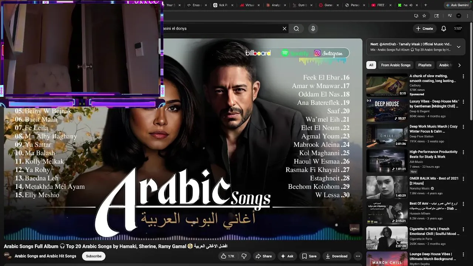Open CHILL 2:01:36 video thumbnail
This screenshot has width=473, height=266.
click(387, 136)
